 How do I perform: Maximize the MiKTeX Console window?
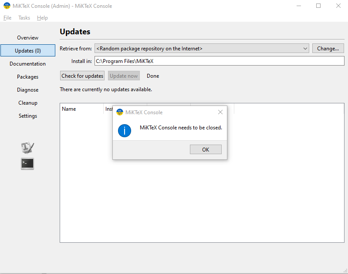point(318,6)
